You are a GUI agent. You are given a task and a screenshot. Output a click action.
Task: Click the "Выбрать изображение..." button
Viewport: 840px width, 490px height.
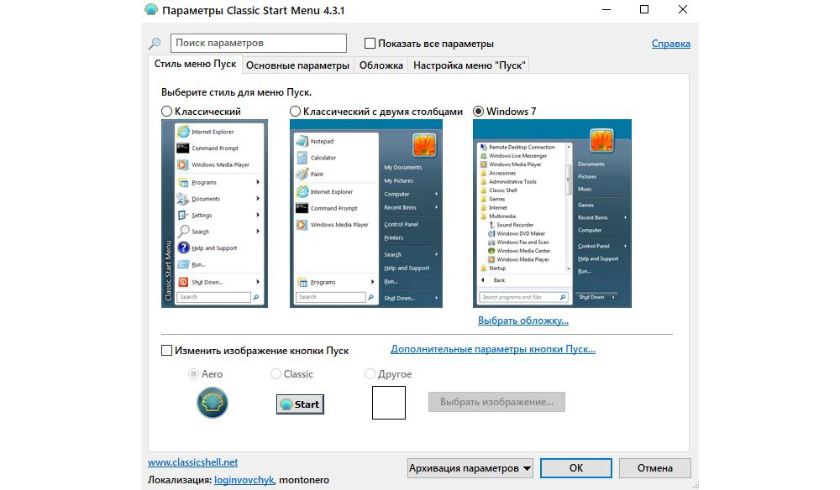tap(496, 402)
